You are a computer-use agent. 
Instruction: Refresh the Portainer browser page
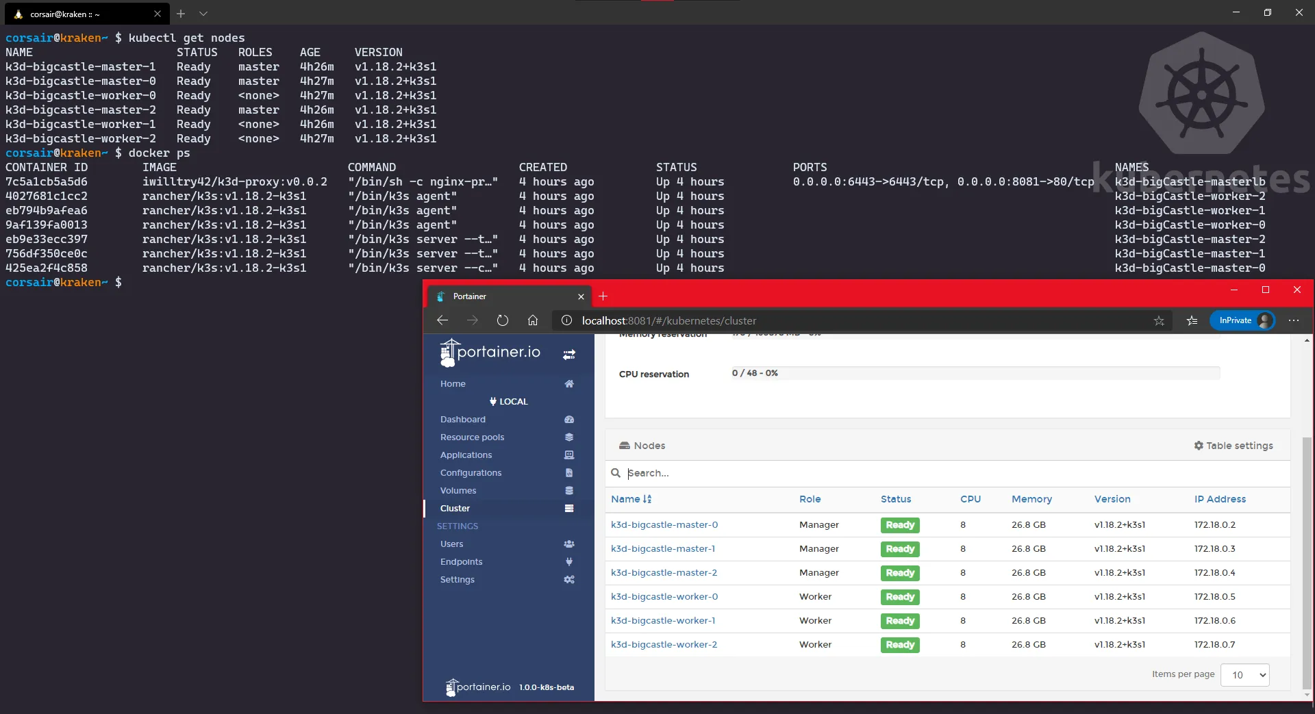(503, 320)
